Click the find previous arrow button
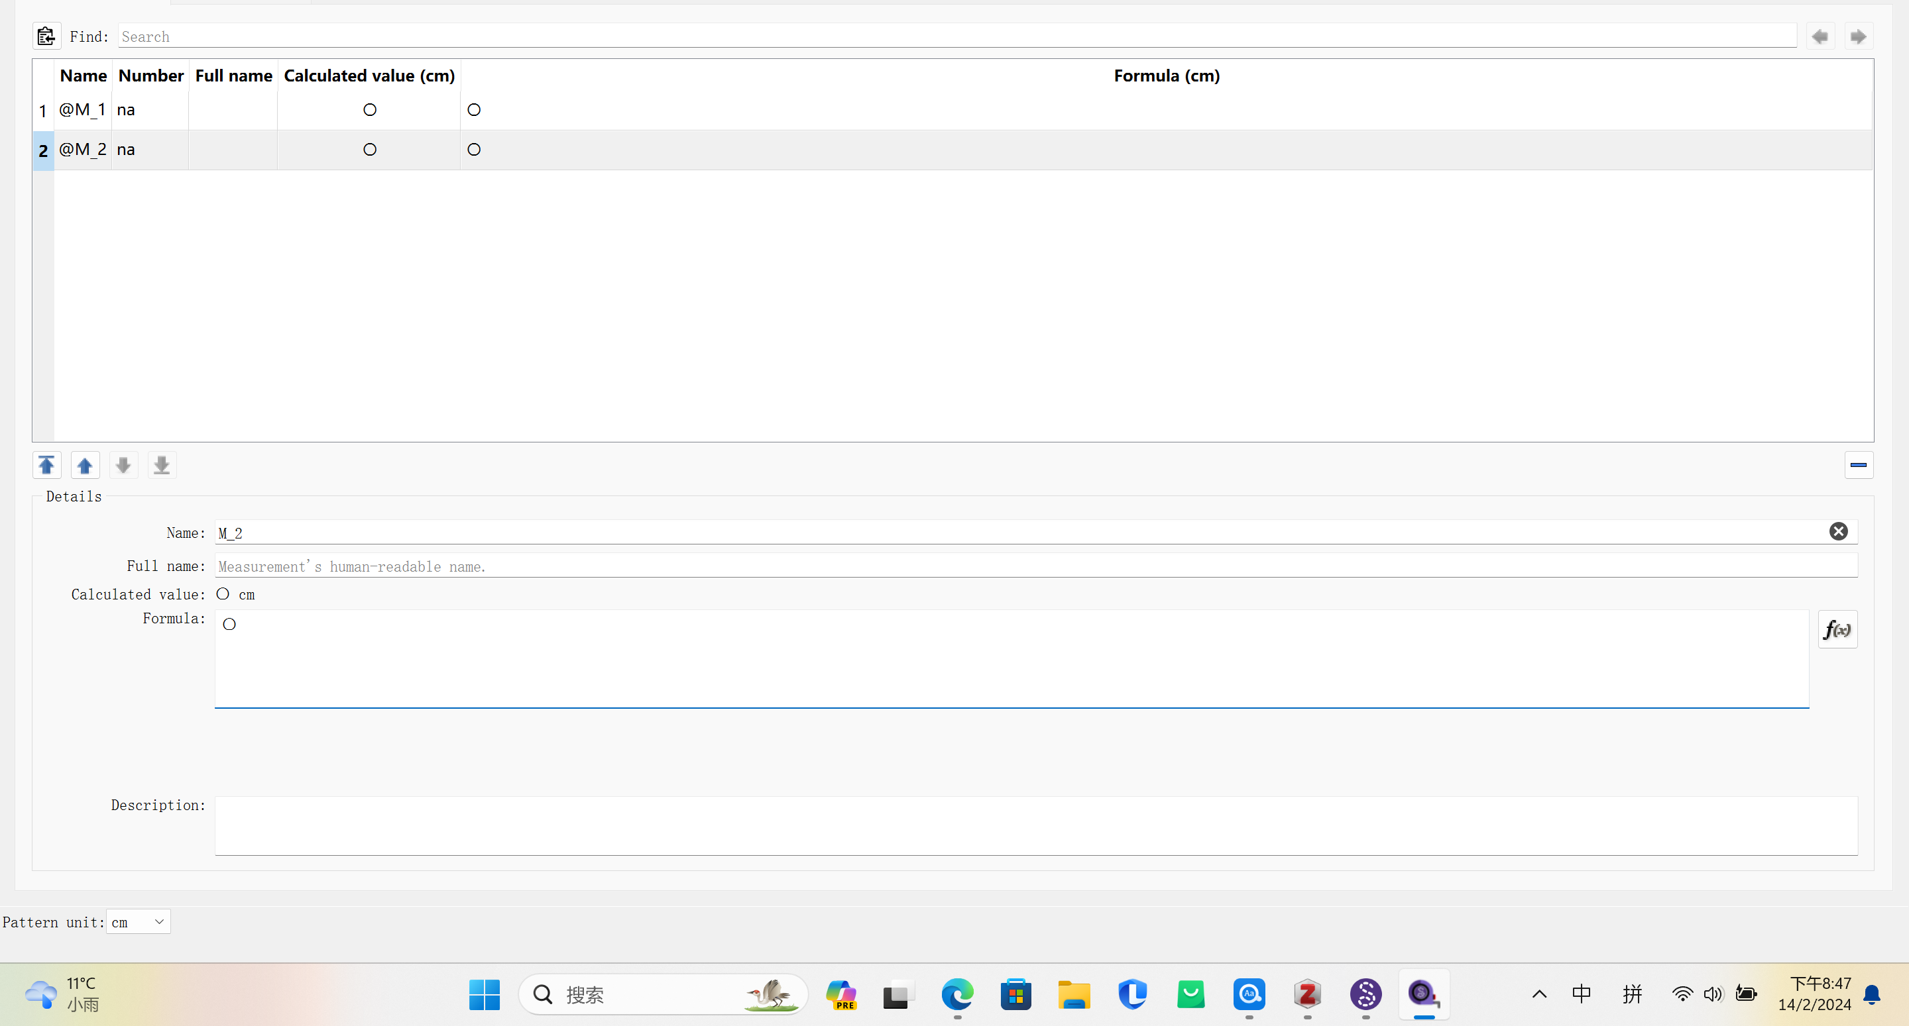 1820,36
